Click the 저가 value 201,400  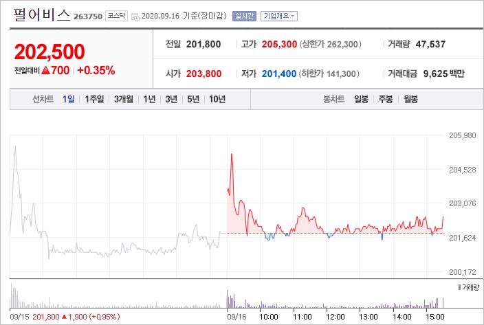(x=279, y=74)
